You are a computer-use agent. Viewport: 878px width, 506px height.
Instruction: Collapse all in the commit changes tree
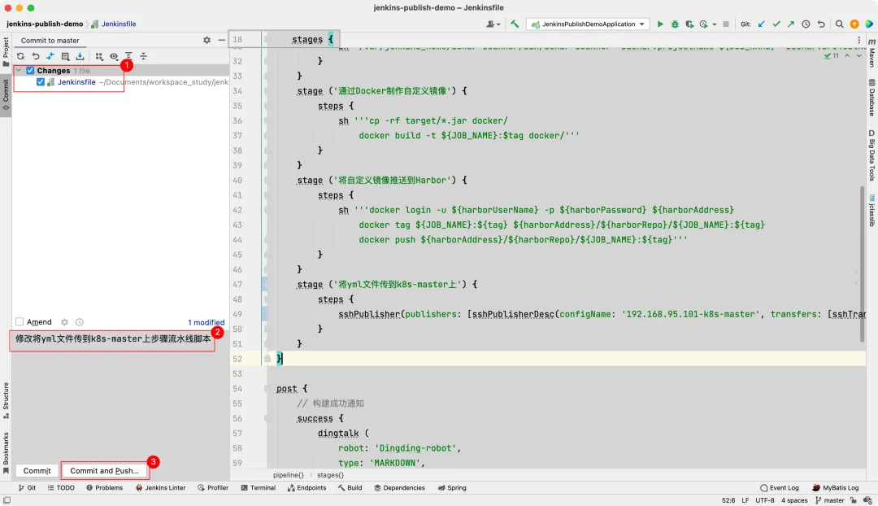pos(143,56)
